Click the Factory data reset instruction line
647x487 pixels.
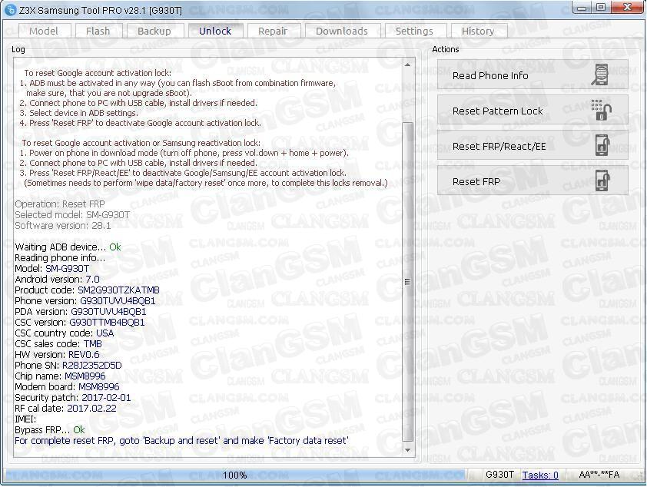(x=181, y=440)
